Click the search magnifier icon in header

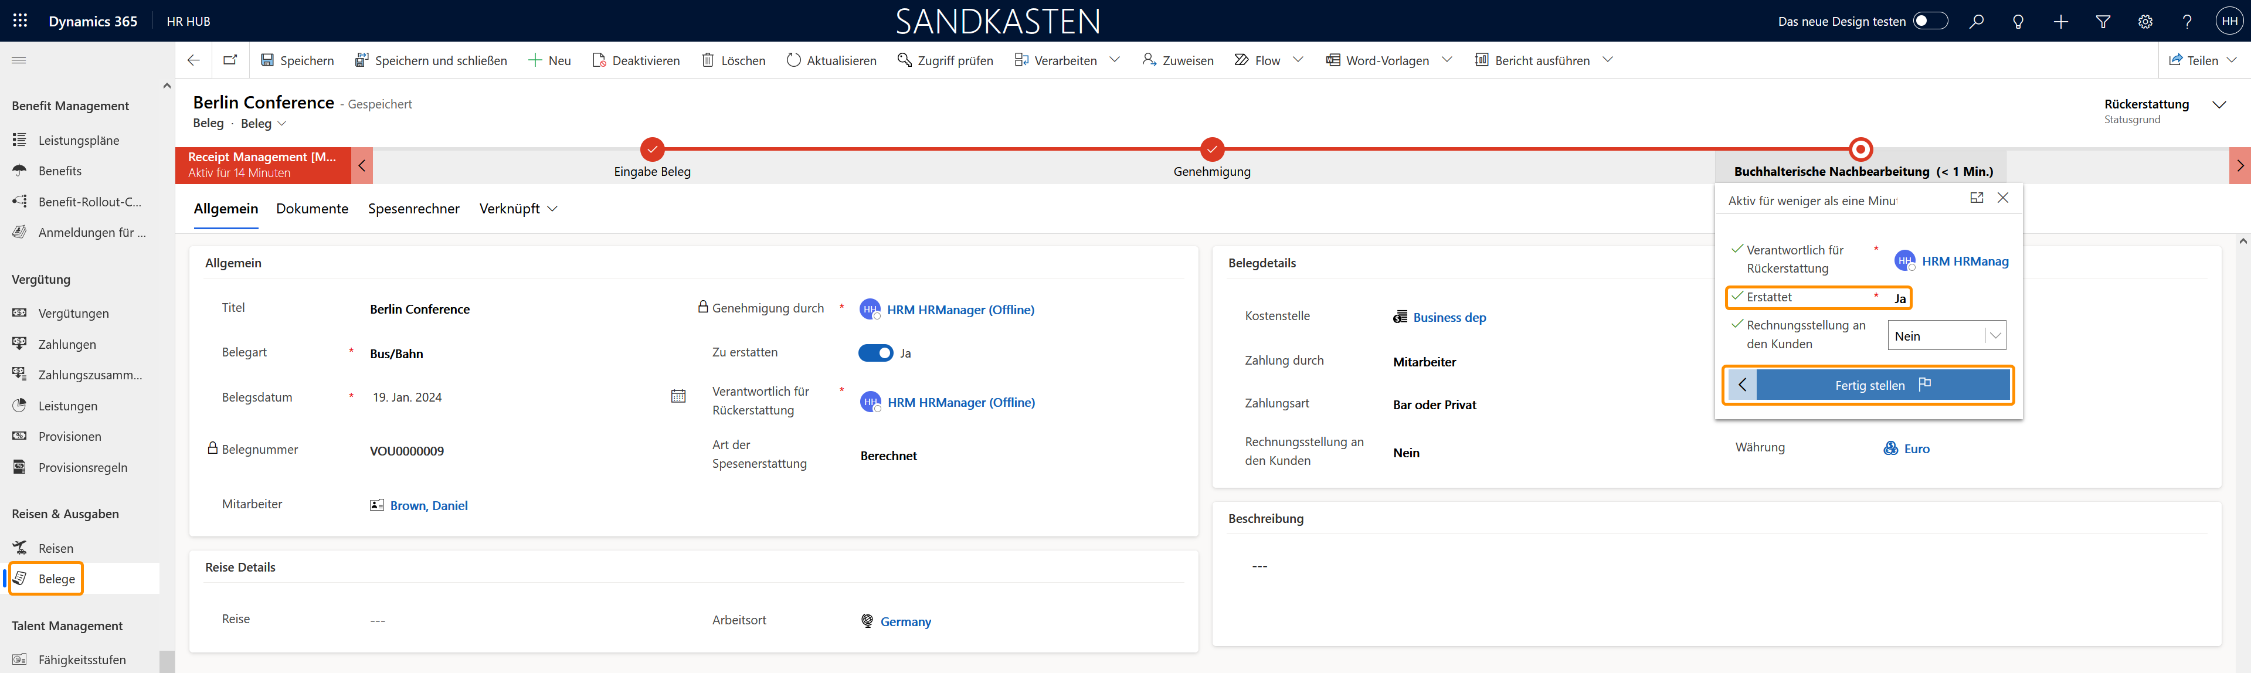(1976, 21)
